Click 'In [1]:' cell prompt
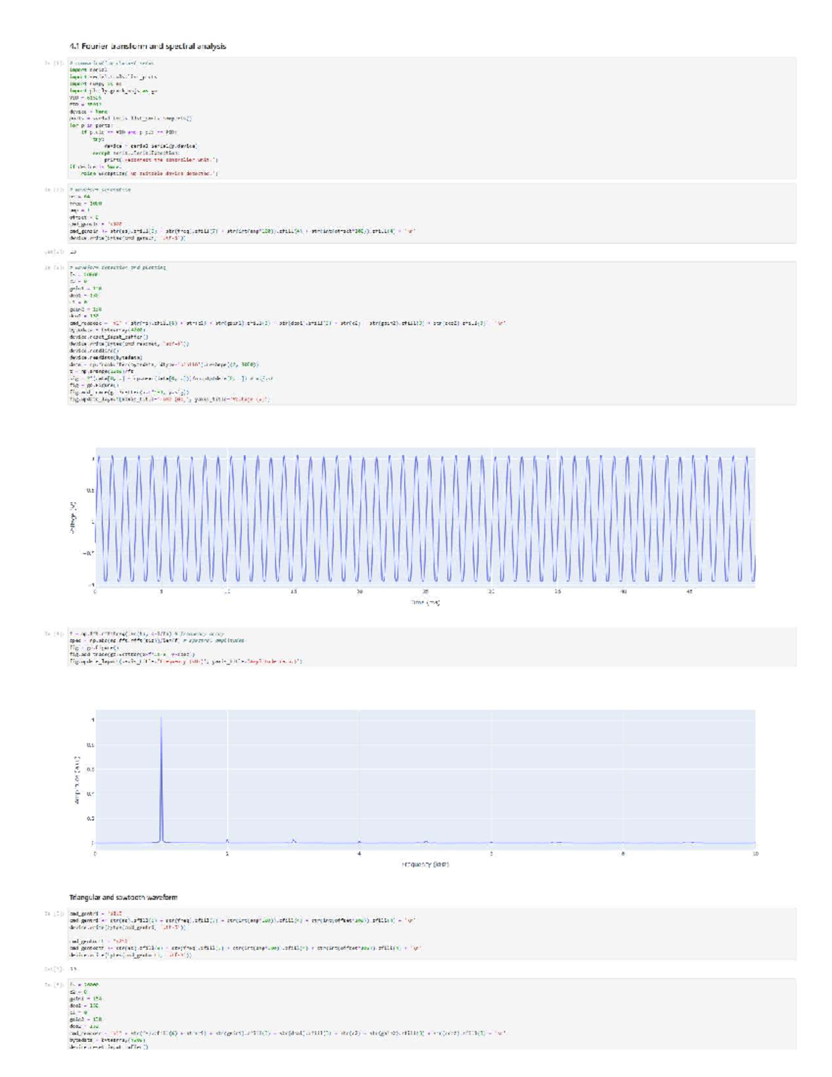This screenshot has width=832, height=1077. 54,63
